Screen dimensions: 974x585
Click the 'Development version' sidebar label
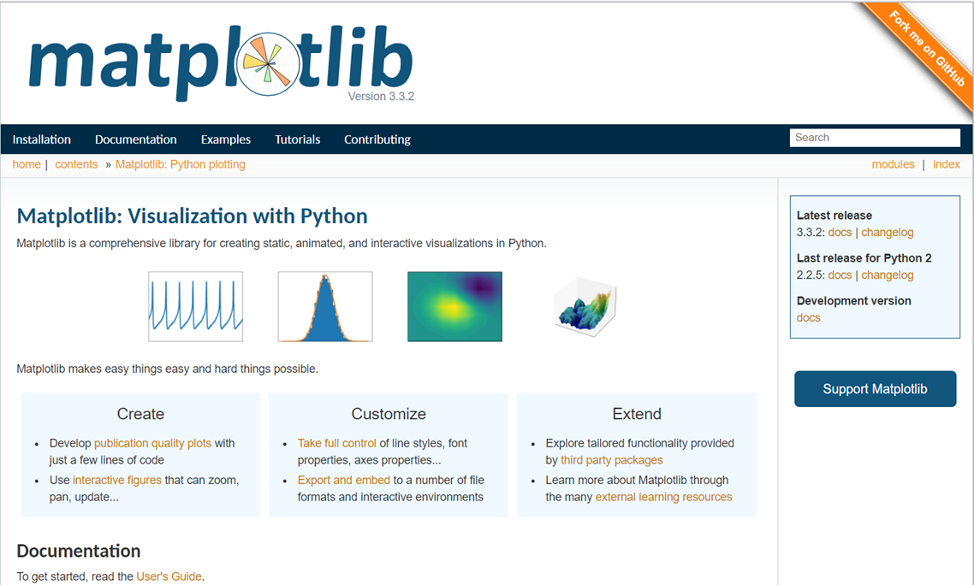coord(853,300)
